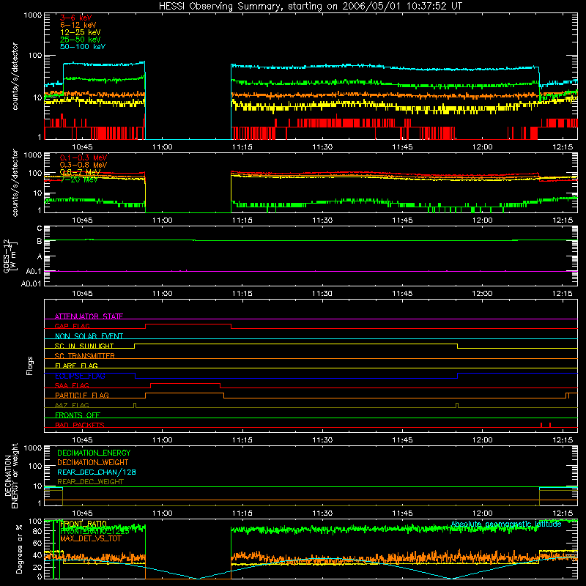This screenshot has width=586, height=586.
Task: Click the olive AAZ_FLAG label
Action: coord(72,405)
